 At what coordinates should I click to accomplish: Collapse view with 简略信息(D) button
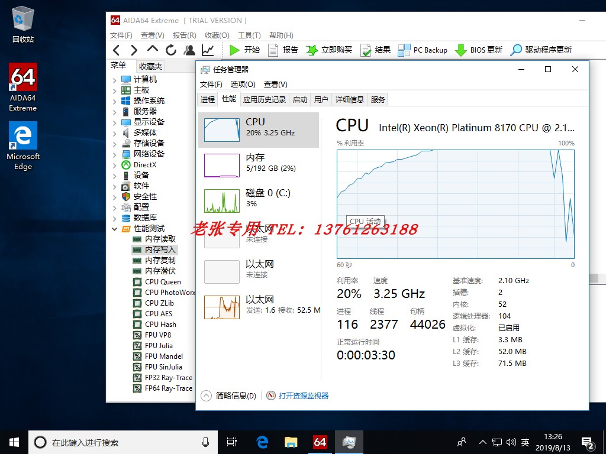coord(229,395)
